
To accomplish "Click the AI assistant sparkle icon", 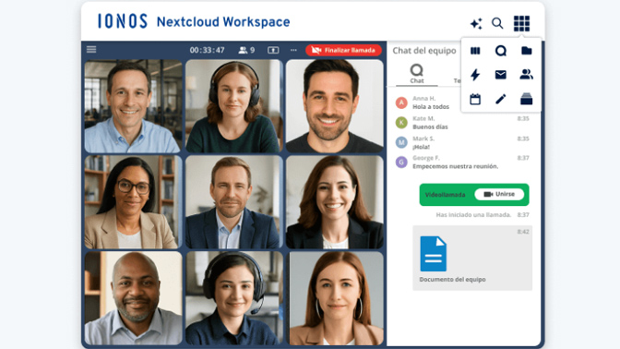I will [476, 23].
